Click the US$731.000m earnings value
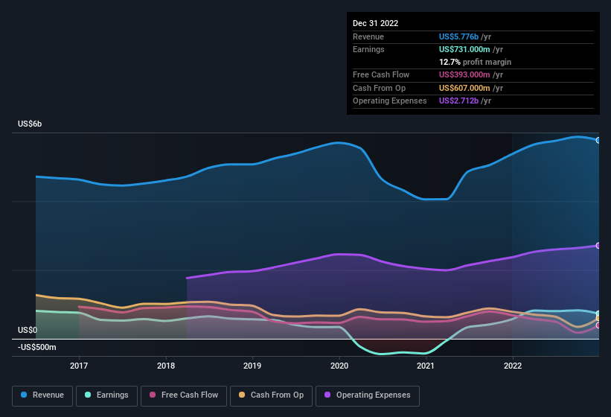The image size is (611, 417). point(464,49)
